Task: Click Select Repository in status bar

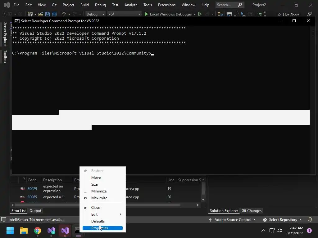Action: pyautogui.click(x=282, y=220)
